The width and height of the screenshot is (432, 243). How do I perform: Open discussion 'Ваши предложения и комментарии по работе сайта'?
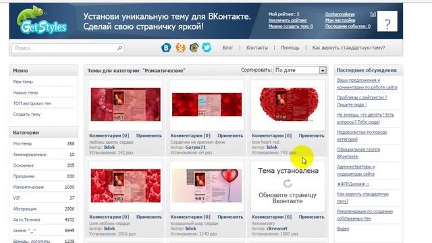tap(367, 84)
